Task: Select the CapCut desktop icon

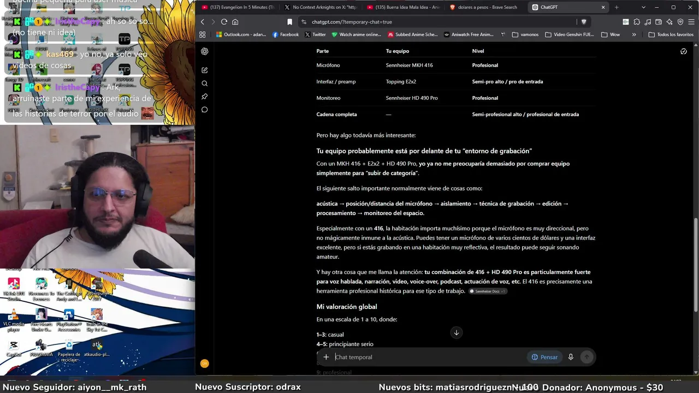Action: click(x=14, y=349)
